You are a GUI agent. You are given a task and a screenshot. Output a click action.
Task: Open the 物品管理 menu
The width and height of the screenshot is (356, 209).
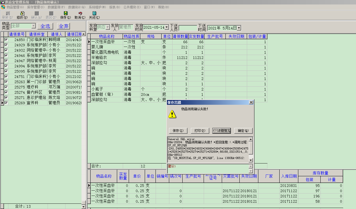15,7
